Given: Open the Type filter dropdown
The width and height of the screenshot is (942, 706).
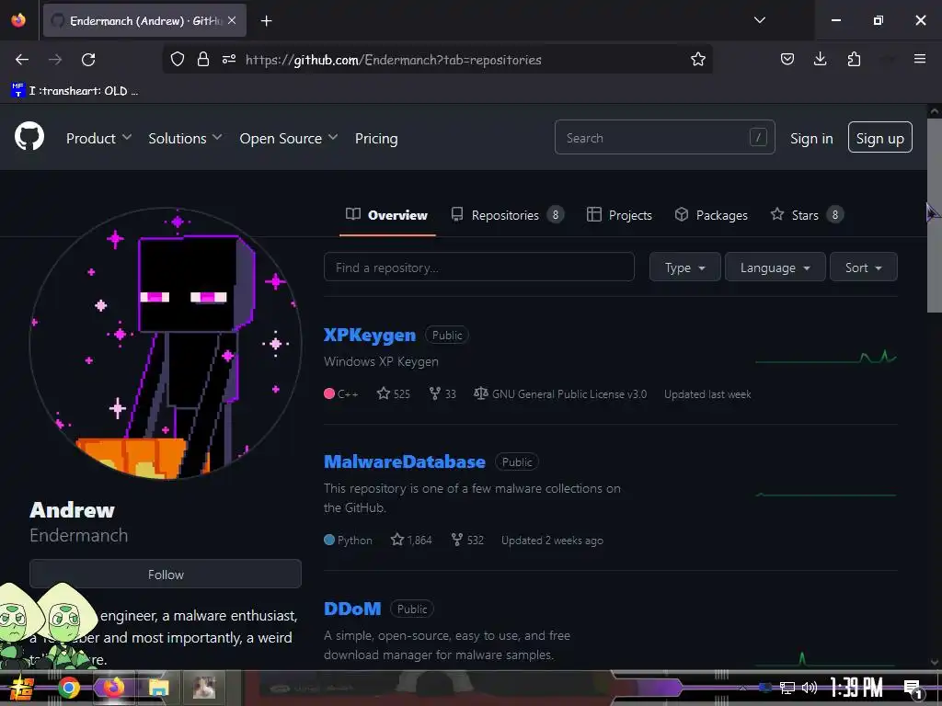Looking at the screenshot, I should pos(684,268).
